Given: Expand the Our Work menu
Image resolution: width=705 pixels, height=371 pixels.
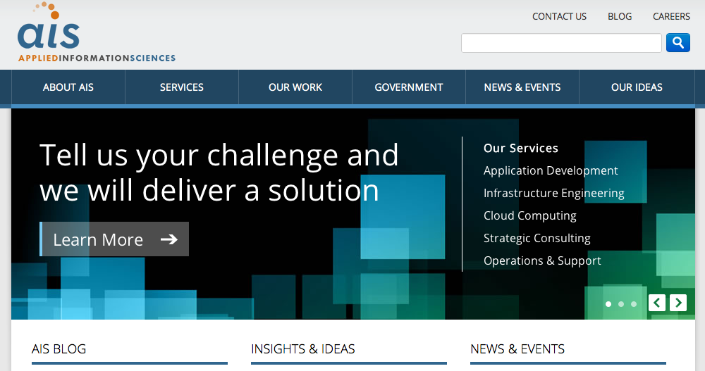Looking at the screenshot, I should 295,87.
